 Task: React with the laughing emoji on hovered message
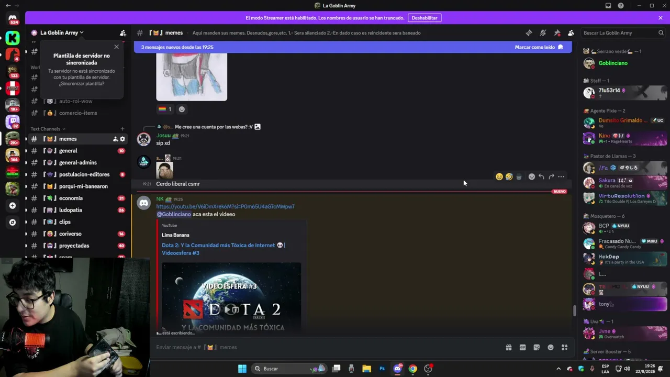[x=509, y=176]
